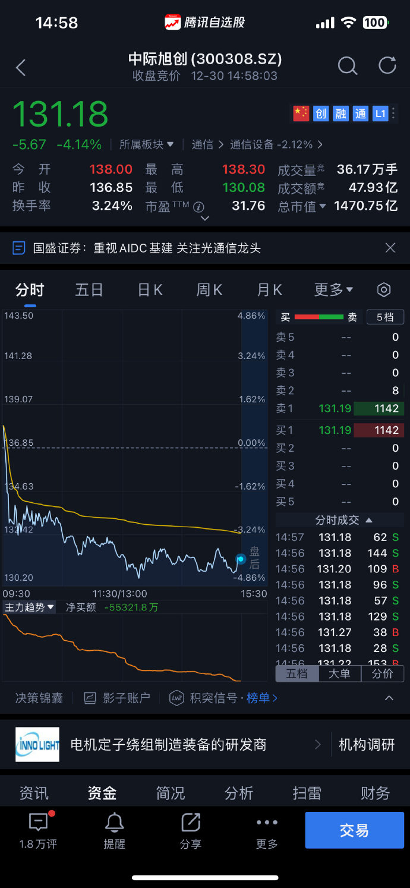Image resolution: width=410 pixels, height=888 pixels.
Task: Tap the 131.27 38 B trade row
Action: [339, 632]
